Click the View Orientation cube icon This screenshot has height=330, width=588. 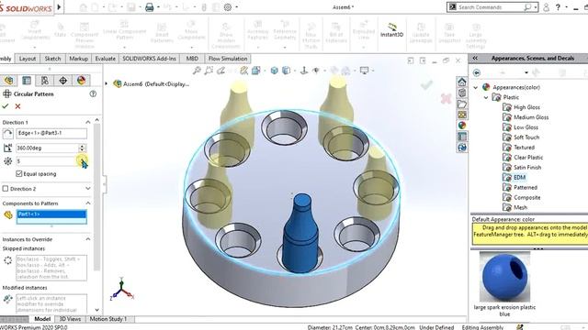click(x=274, y=71)
